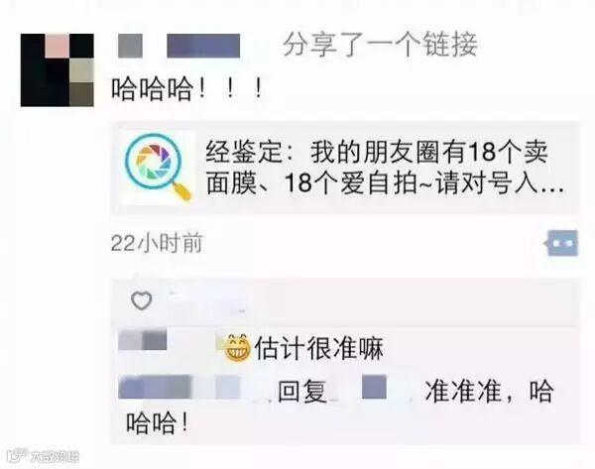
Task: Open the first commenter's blurred name
Action: pyautogui.click(x=143, y=340)
